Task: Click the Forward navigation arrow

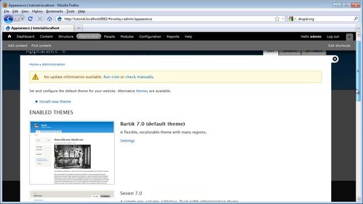Action: pyautogui.click(x=17, y=19)
